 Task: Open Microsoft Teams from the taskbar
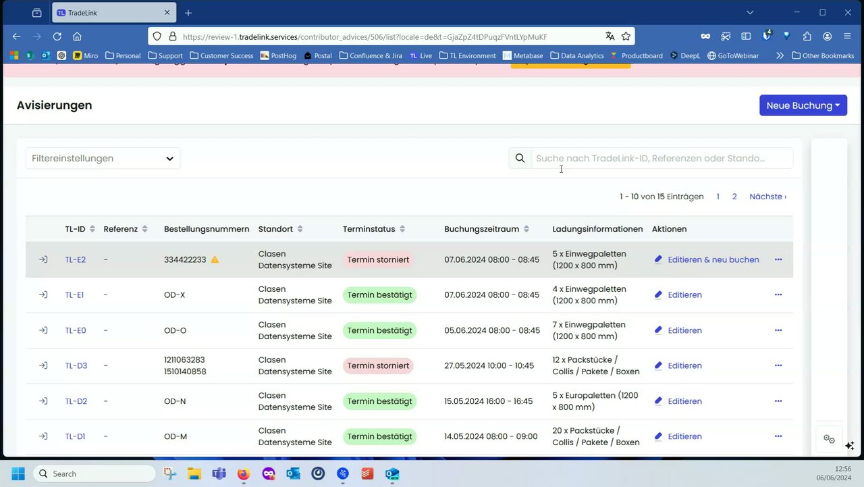tap(219, 473)
